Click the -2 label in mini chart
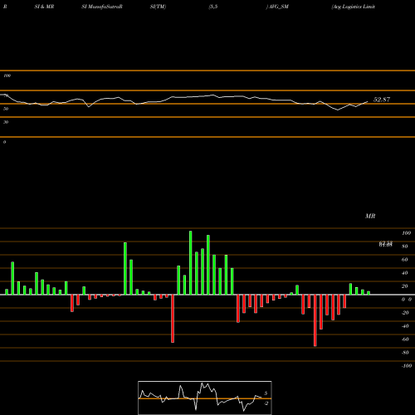This screenshot has width=415, height=415. [x=266, y=403]
